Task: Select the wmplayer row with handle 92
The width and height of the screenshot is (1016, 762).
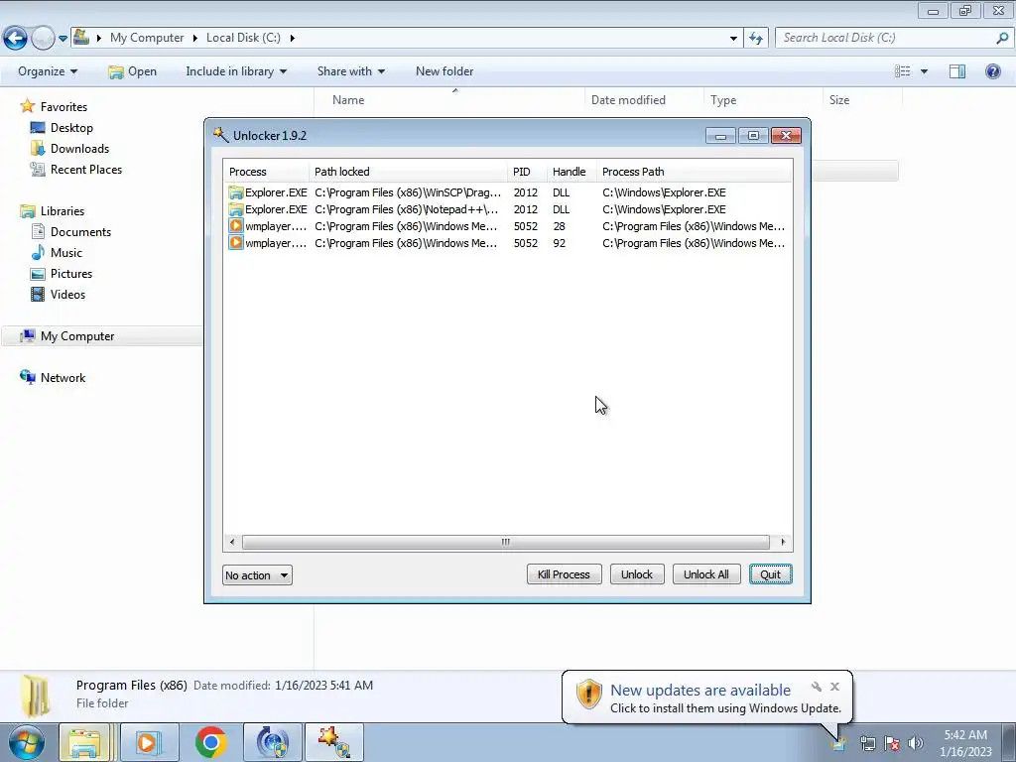Action: [x=507, y=243]
